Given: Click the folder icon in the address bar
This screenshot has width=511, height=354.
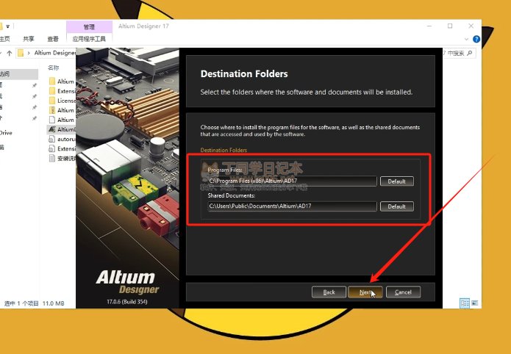Looking at the screenshot, I should (21, 53).
